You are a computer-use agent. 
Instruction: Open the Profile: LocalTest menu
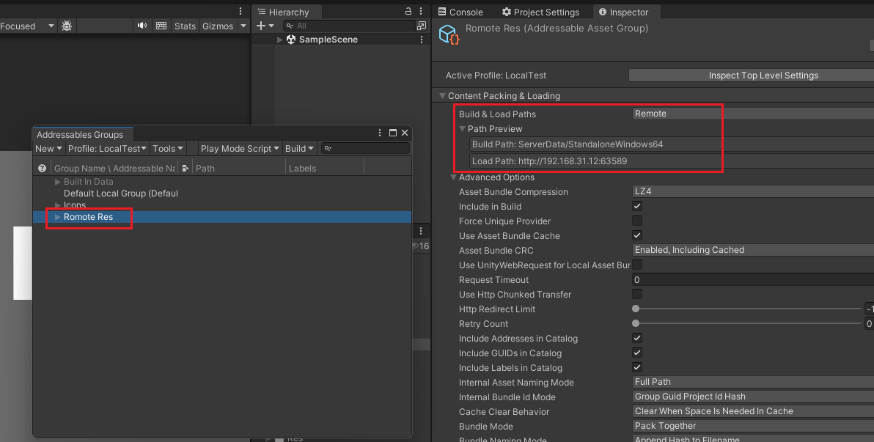(x=107, y=148)
